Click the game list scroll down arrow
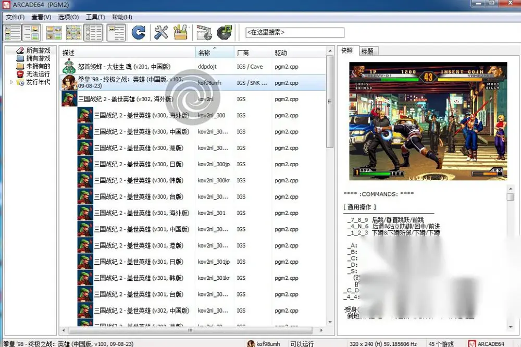 [x=330, y=322]
